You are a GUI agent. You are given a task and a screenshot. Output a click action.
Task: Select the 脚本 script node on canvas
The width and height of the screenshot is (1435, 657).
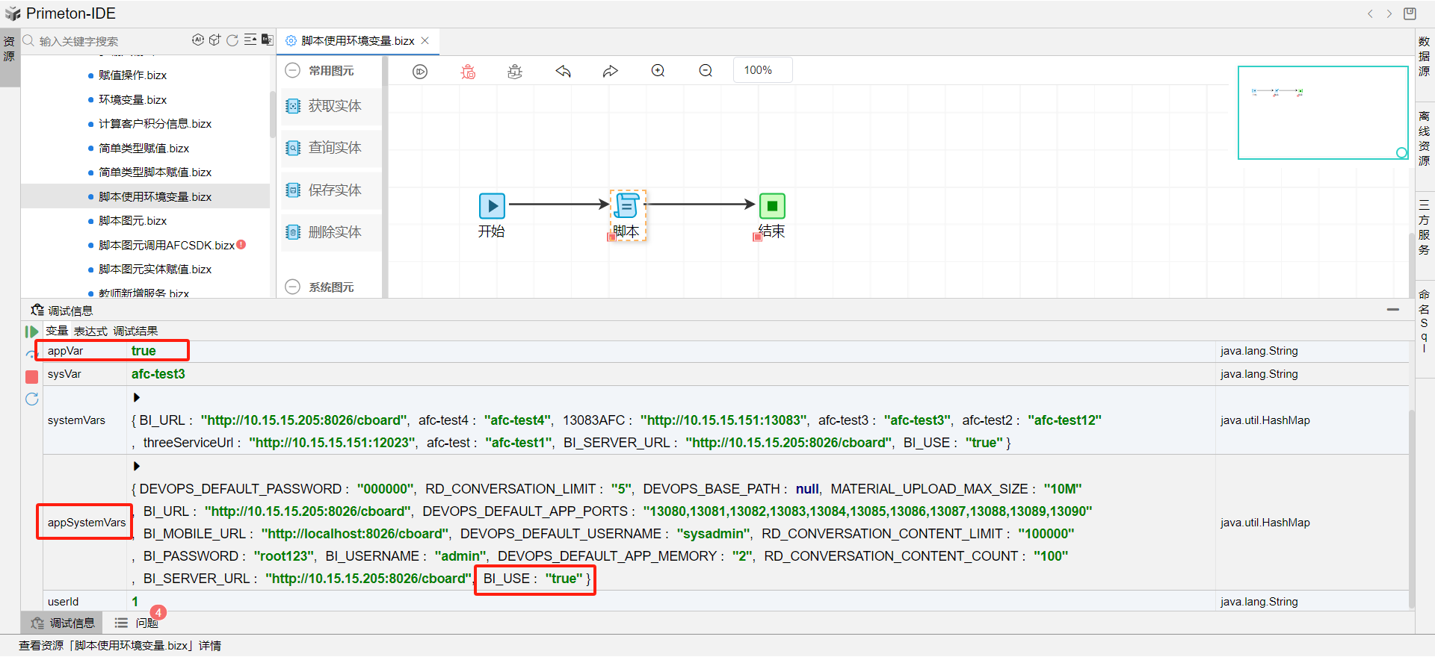coord(627,206)
